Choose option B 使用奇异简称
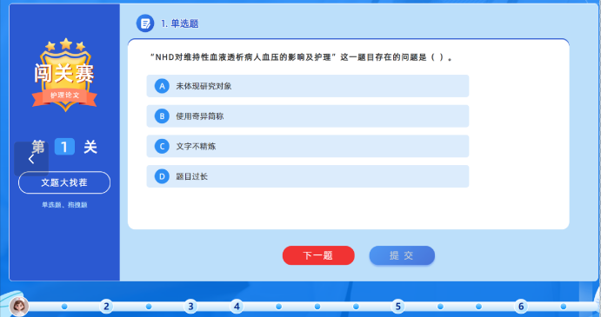 307,116
